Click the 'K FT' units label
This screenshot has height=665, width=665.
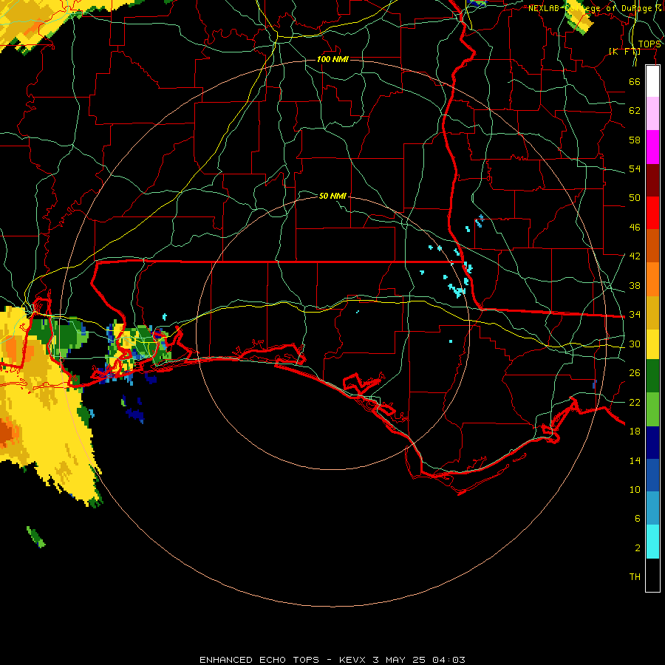tap(624, 51)
